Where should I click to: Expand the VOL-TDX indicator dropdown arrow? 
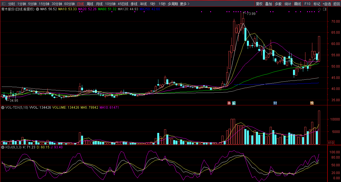click(x=3, y=108)
